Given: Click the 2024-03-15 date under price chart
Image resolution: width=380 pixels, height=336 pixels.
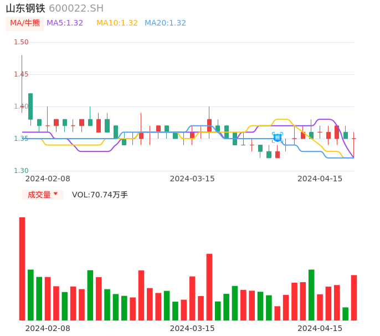Looking at the screenshot, I should click(x=192, y=179).
